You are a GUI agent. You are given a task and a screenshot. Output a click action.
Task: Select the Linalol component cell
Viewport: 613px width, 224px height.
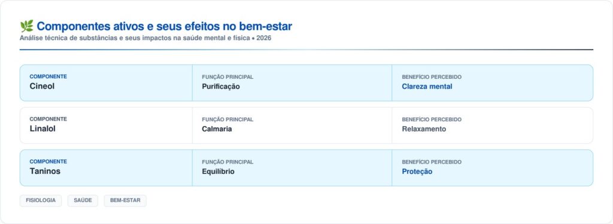coord(106,125)
